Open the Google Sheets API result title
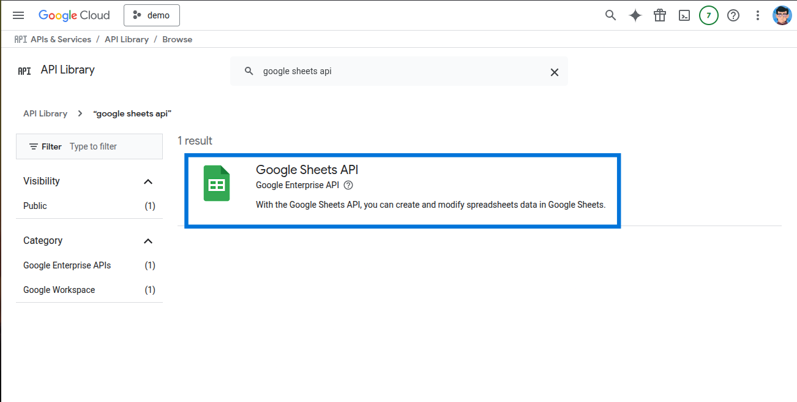This screenshot has height=402, width=797. 307,170
